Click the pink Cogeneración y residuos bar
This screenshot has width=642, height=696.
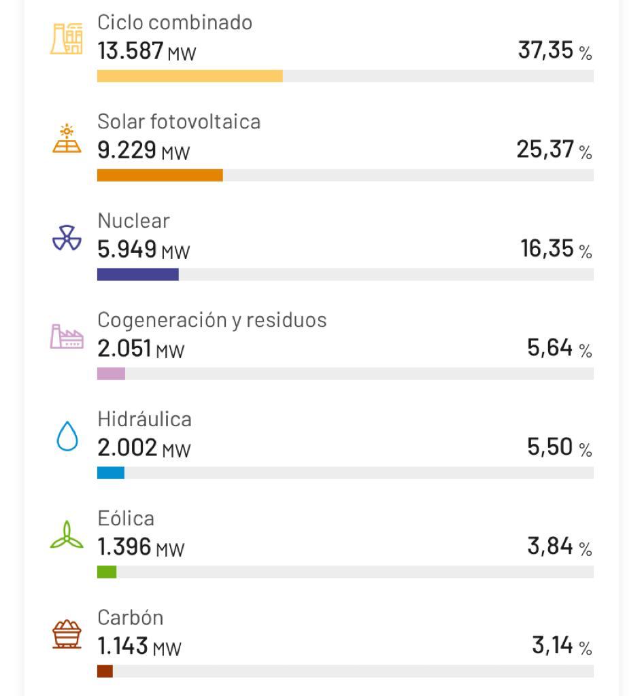pyautogui.click(x=111, y=374)
